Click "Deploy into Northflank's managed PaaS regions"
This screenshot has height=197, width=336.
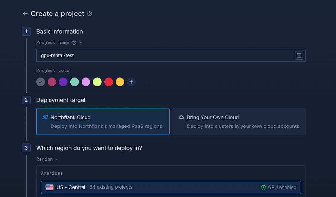[107, 126]
